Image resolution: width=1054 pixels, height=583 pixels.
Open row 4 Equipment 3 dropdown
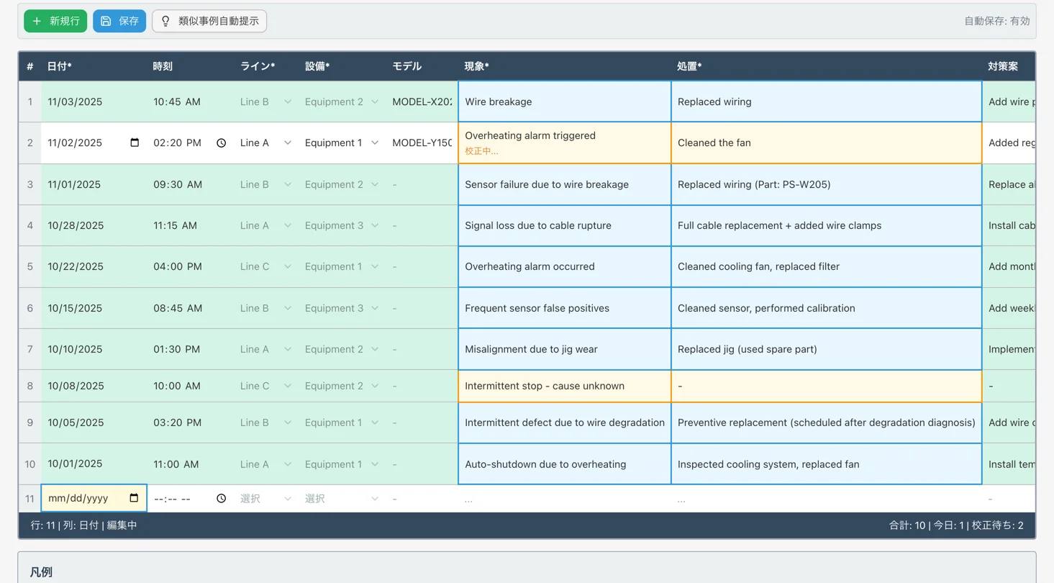pyautogui.click(x=341, y=225)
